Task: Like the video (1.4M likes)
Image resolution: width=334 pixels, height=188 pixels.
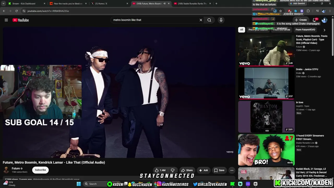Action: tap(160, 170)
